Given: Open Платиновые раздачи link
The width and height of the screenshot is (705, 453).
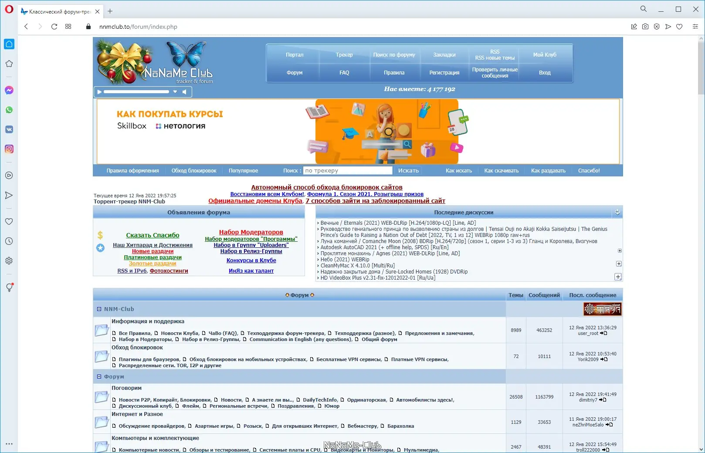Looking at the screenshot, I should pos(153,257).
